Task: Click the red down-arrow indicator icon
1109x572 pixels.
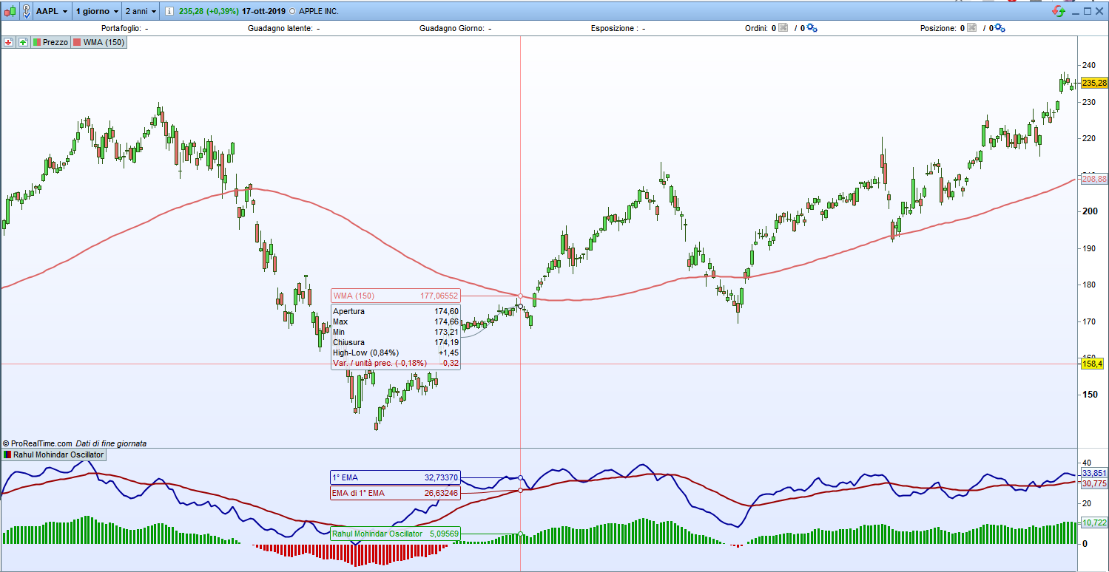Action: 8,42
